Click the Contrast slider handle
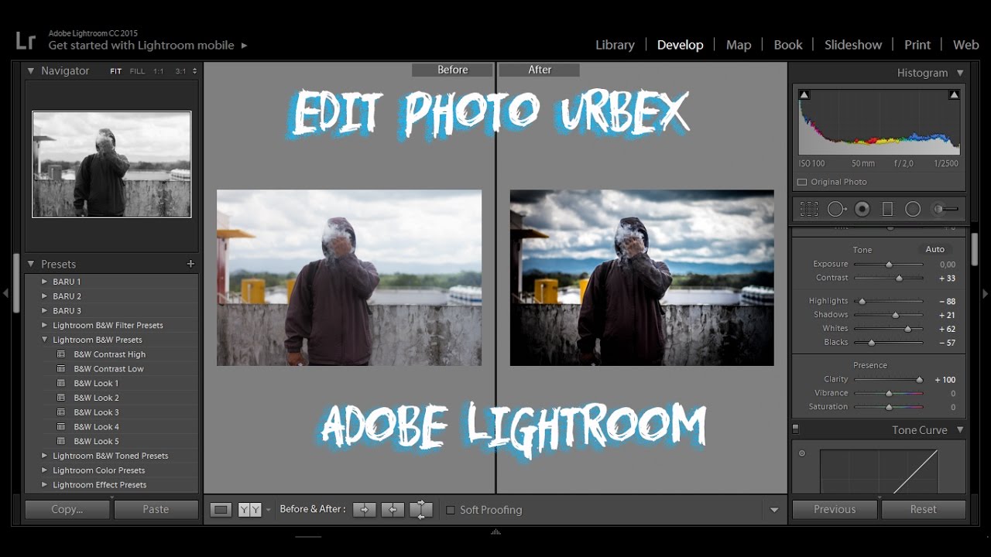 [899, 278]
